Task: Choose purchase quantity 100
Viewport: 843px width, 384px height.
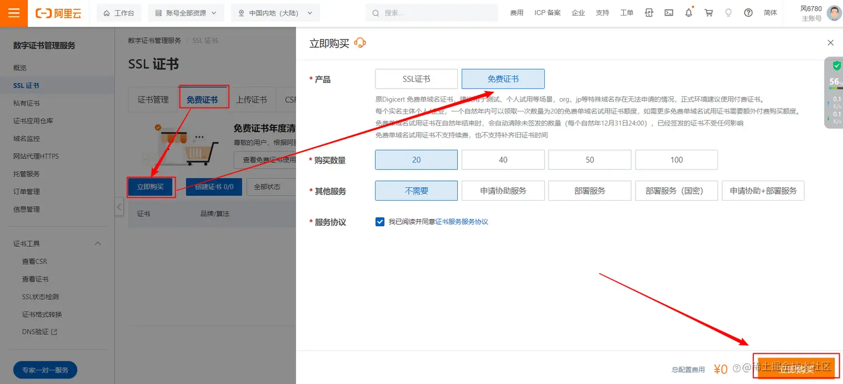Action: tap(676, 160)
